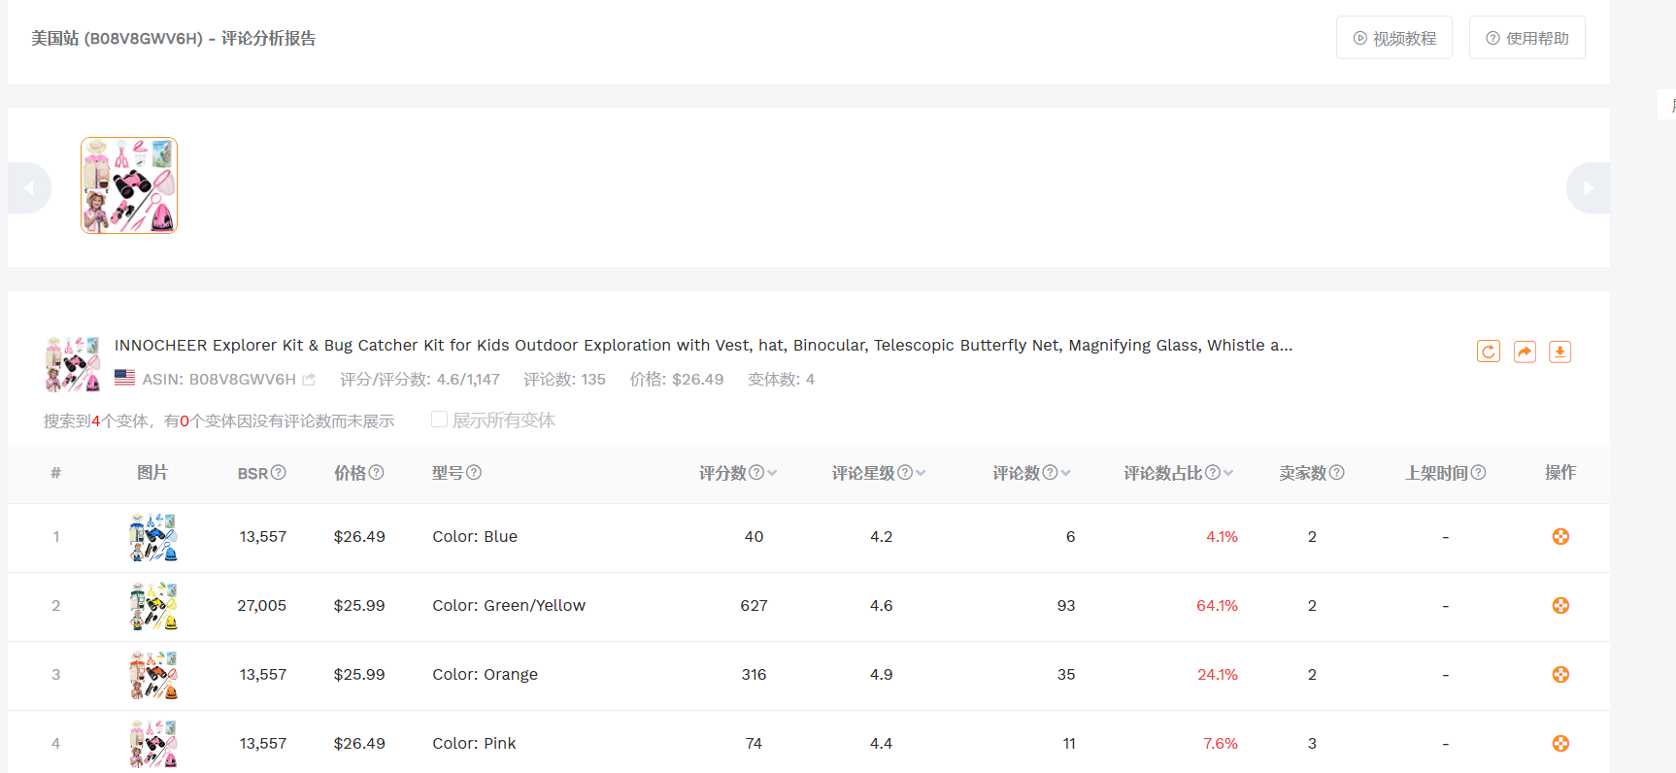Open the 使用帮助 help button
This screenshot has height=773, width=1676.
[x=1527, y=38]
